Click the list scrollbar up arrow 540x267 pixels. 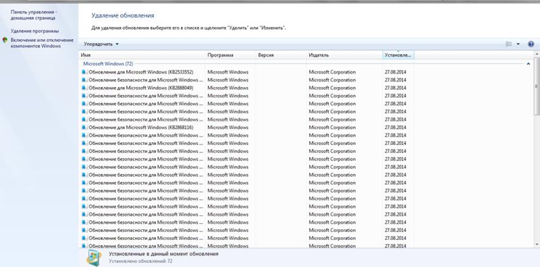pos(537,54)
